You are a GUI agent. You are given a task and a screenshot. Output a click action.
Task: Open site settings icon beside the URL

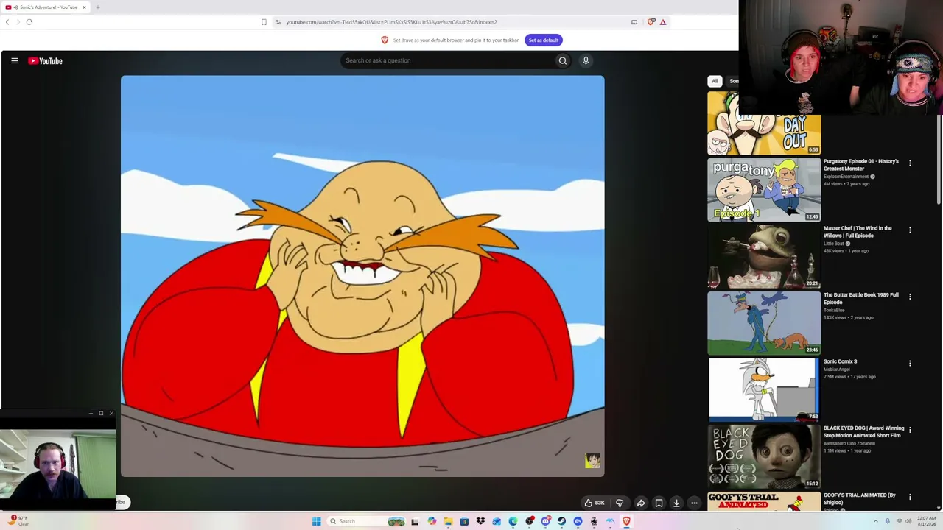coord(278,22)
